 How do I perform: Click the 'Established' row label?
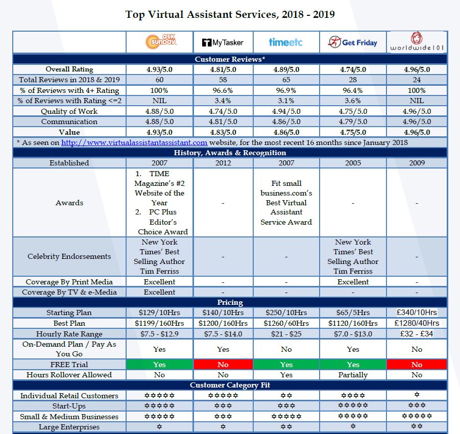tap(69, 163)
